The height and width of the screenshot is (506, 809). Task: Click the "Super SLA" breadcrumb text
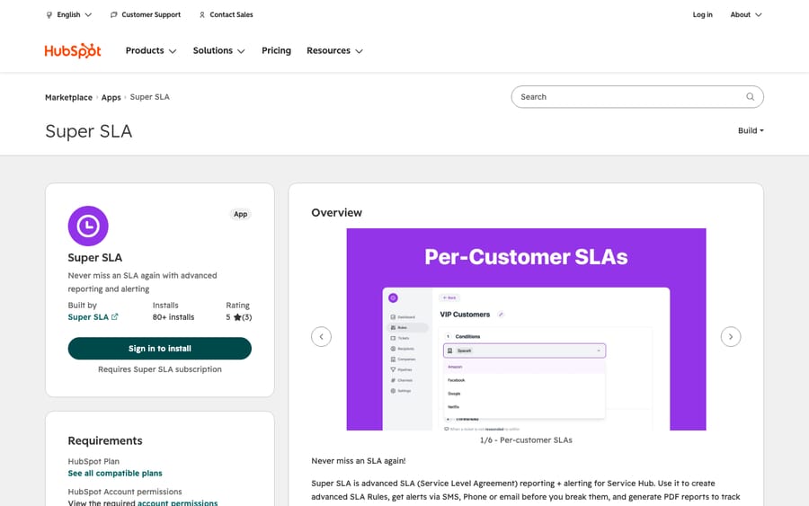click(149, 97)
